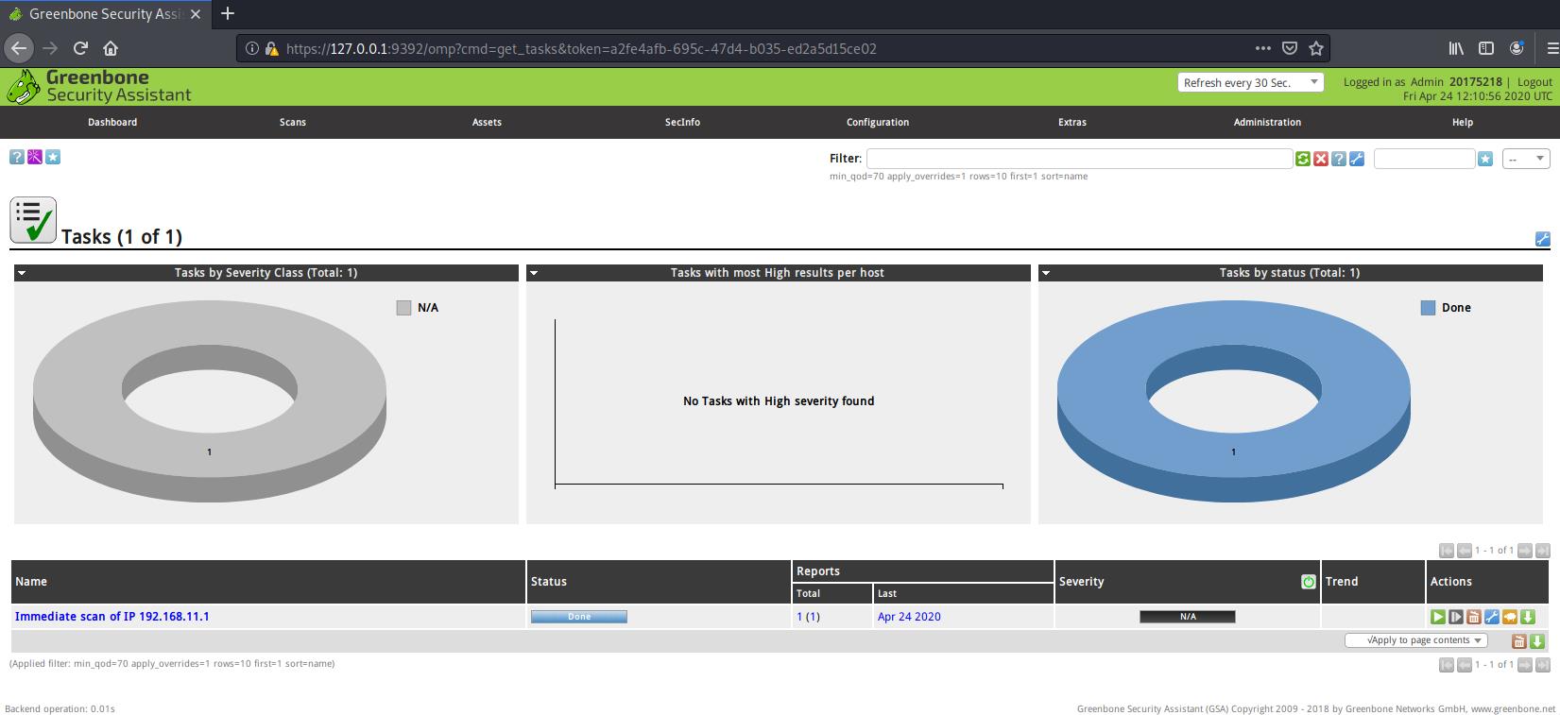Go to previous page in pager below the table
This screenshot has width=1560, height=715.
(x=1465, y=665)
